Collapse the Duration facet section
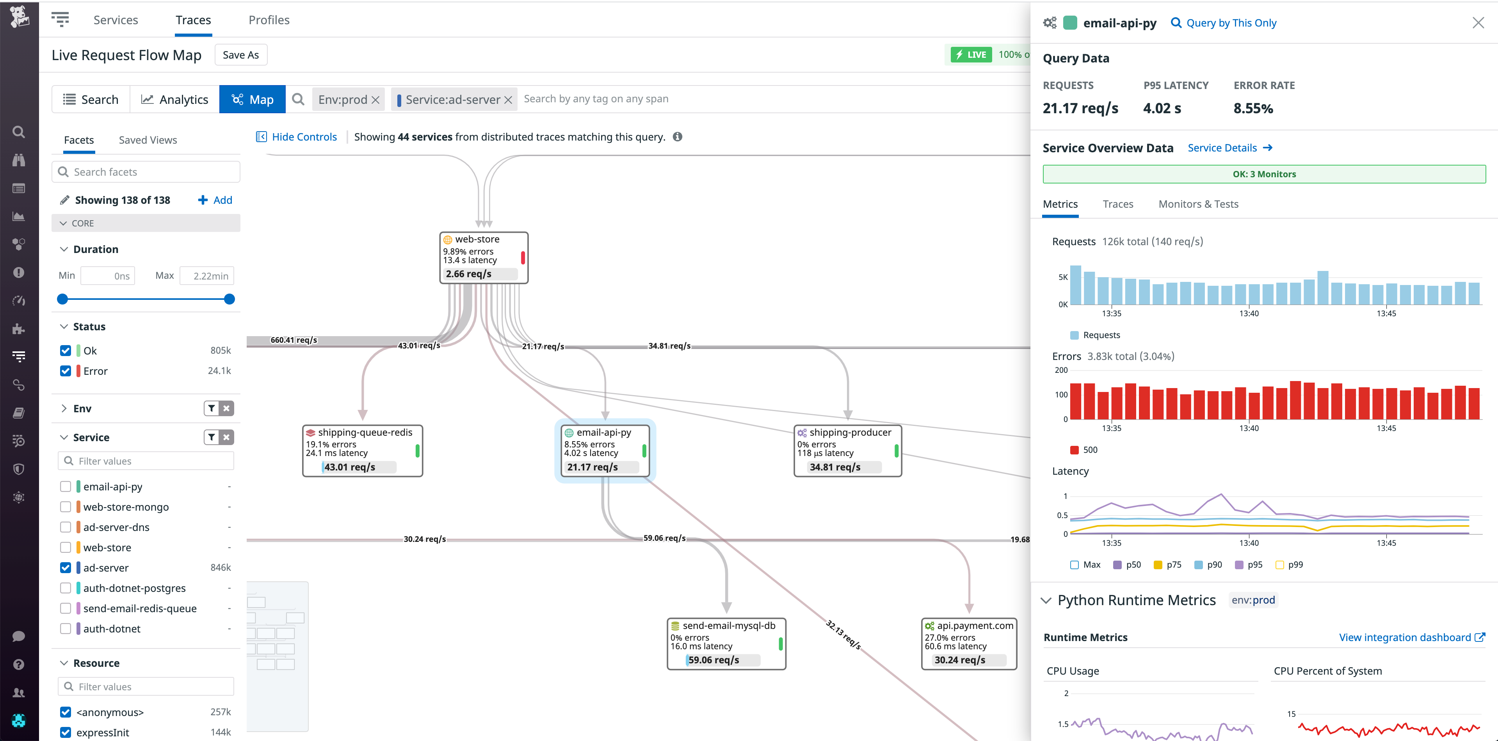 pyautogui.click(x=64, y=249)
